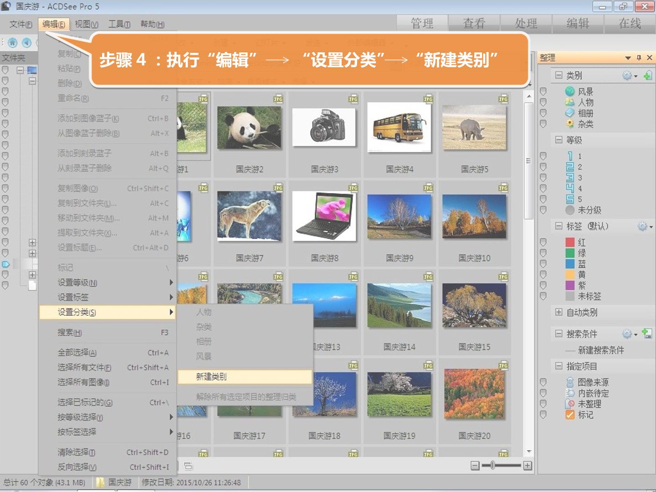The height and width of the screenshot is (492, 656).
Task: Click the 人物 category icon
Action: click(570, 102)
